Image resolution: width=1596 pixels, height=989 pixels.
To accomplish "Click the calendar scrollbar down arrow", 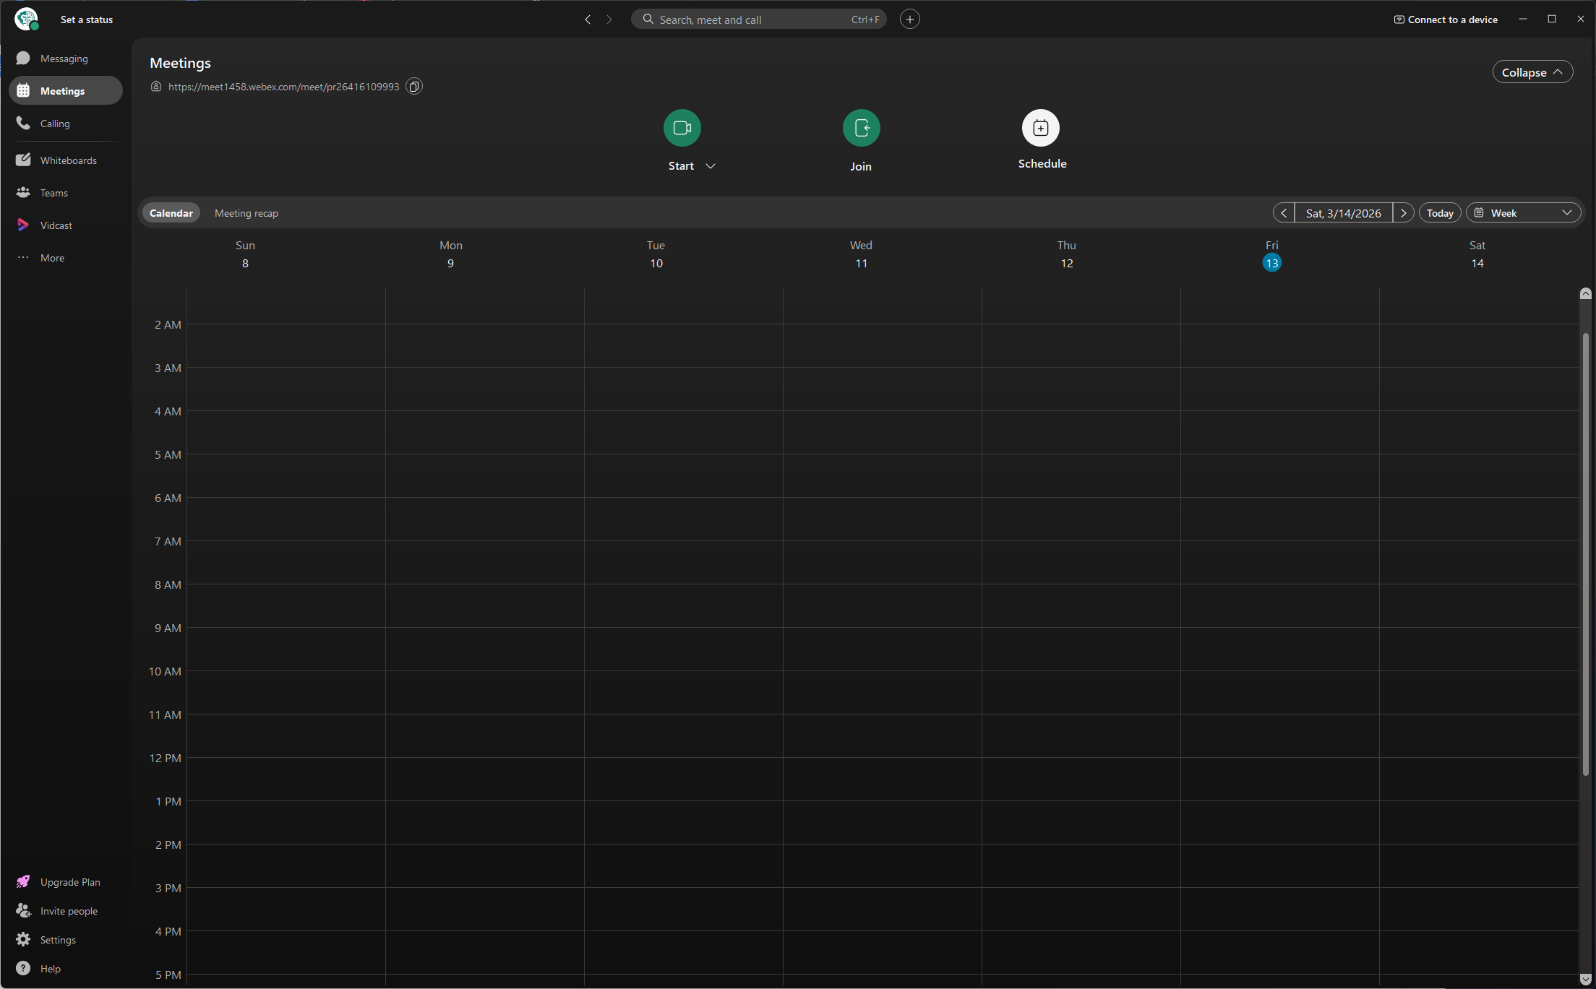I will click(1585, 980).
